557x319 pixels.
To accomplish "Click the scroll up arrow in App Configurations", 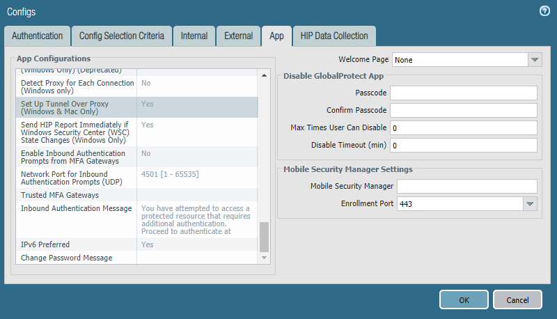I will point(264,75).
